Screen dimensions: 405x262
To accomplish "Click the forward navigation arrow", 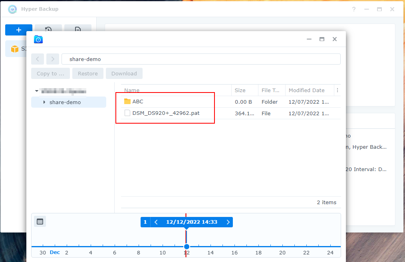I will 53,59.
